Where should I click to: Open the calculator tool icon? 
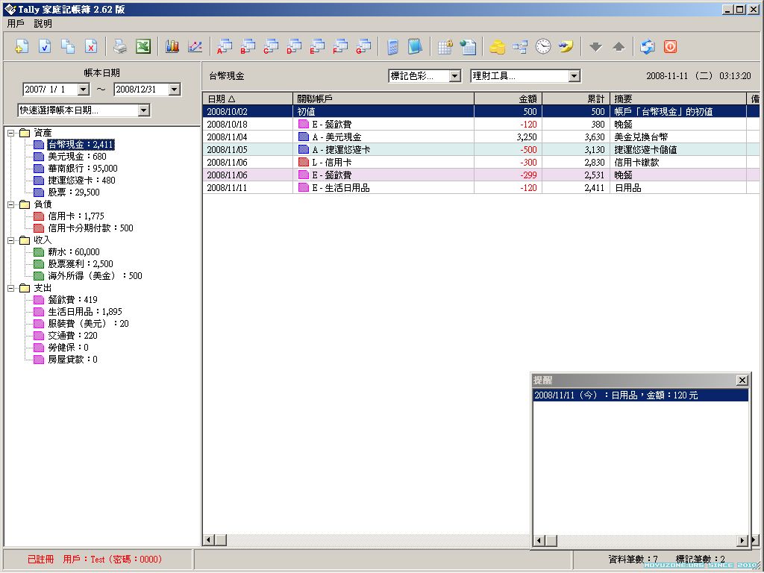(x=392, y=46)
